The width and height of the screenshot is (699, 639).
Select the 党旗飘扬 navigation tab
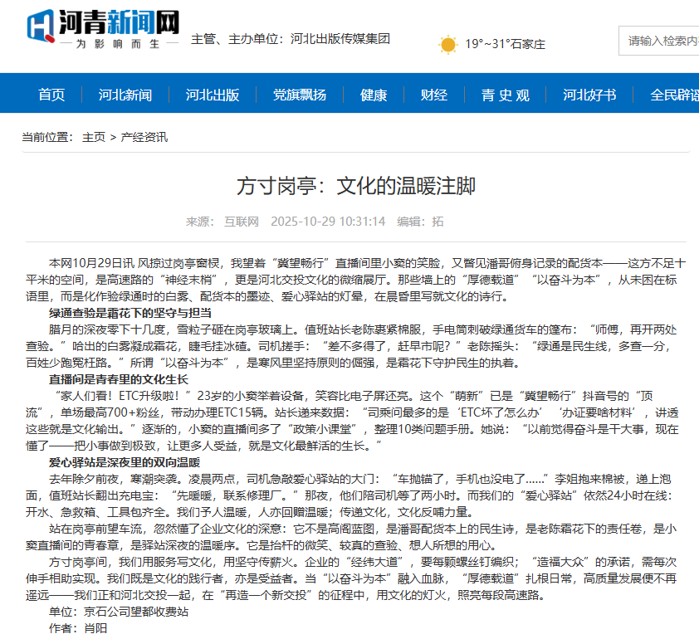(x=297, y=95)
